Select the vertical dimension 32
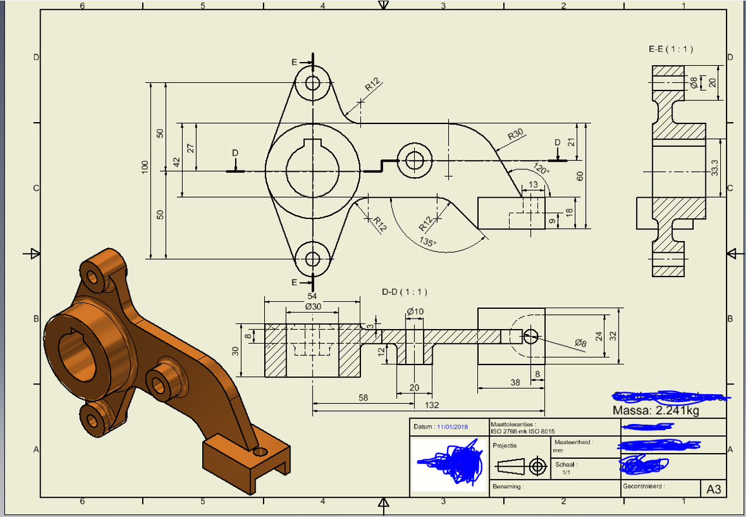 [613, 335]
